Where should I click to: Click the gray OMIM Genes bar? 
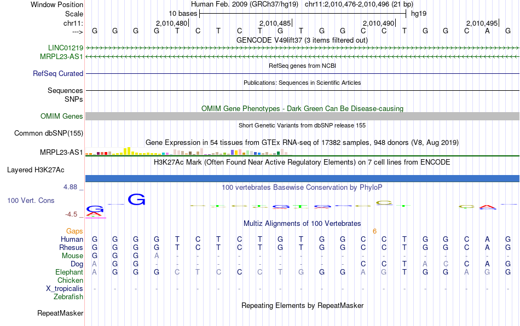pyautogui.click(x=302, y=117)
